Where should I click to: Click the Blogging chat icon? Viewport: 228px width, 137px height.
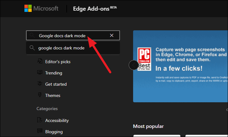coord(39,131)
